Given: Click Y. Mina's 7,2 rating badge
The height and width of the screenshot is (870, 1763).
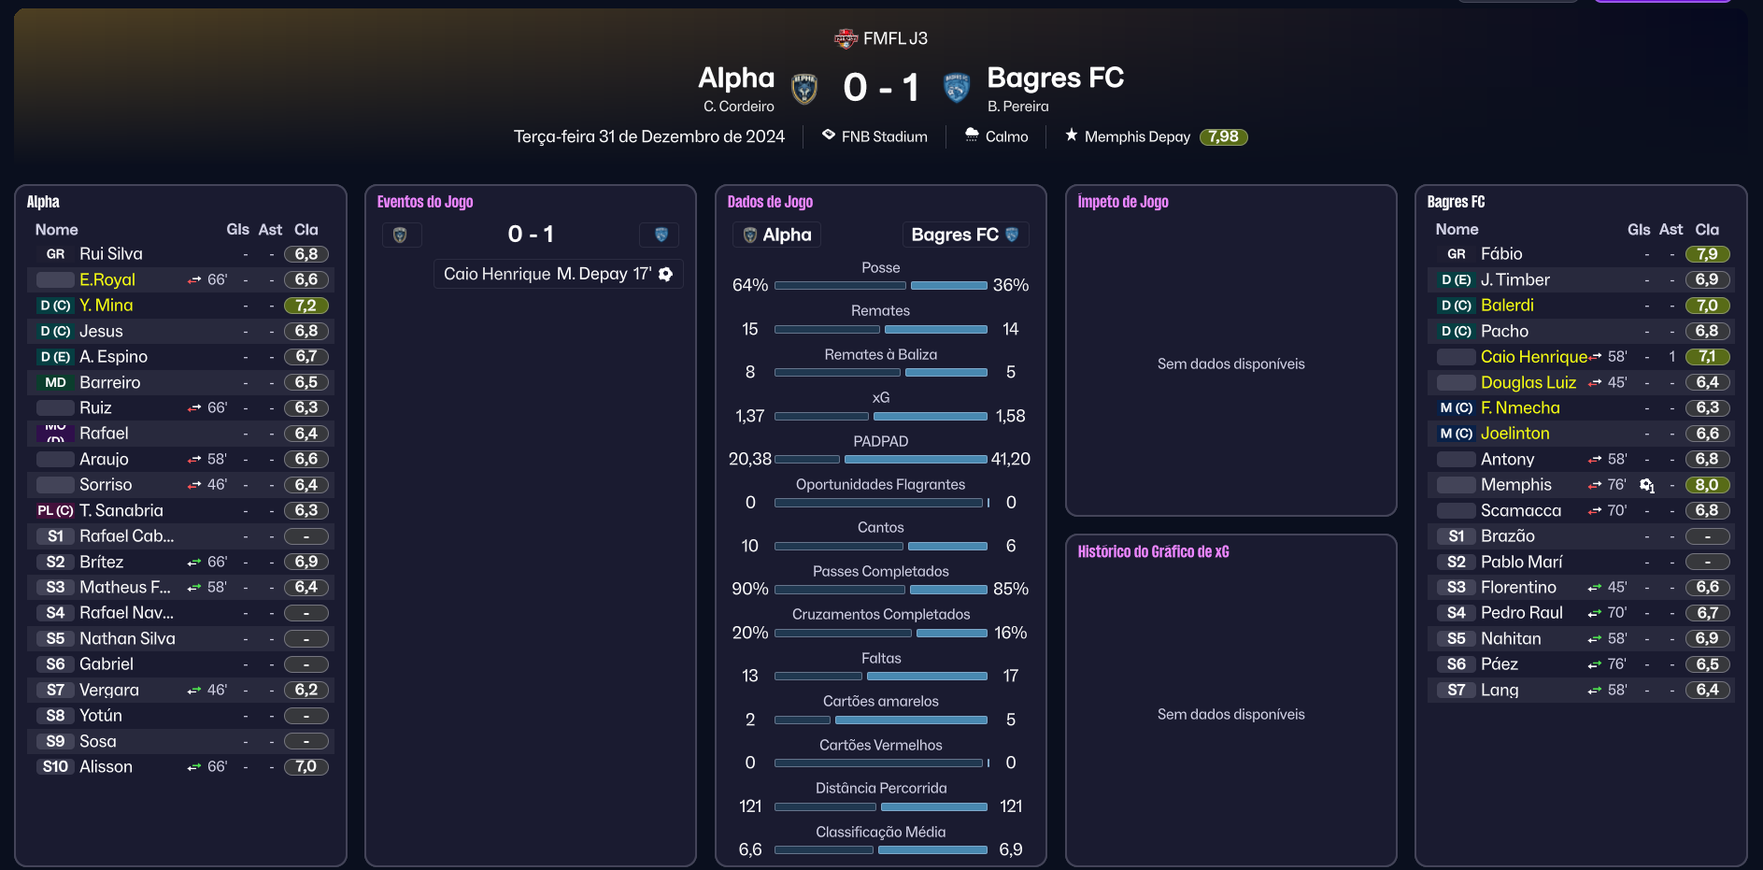Looking at the screenshot, I should 306,306.
